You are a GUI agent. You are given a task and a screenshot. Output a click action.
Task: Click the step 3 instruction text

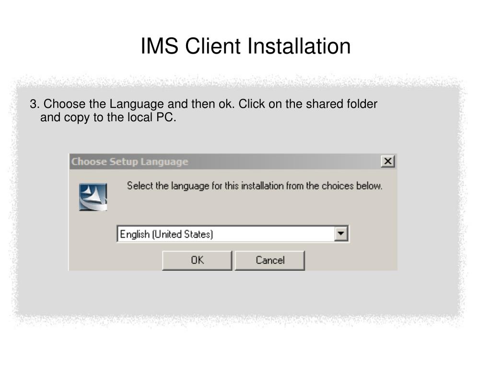203,111
